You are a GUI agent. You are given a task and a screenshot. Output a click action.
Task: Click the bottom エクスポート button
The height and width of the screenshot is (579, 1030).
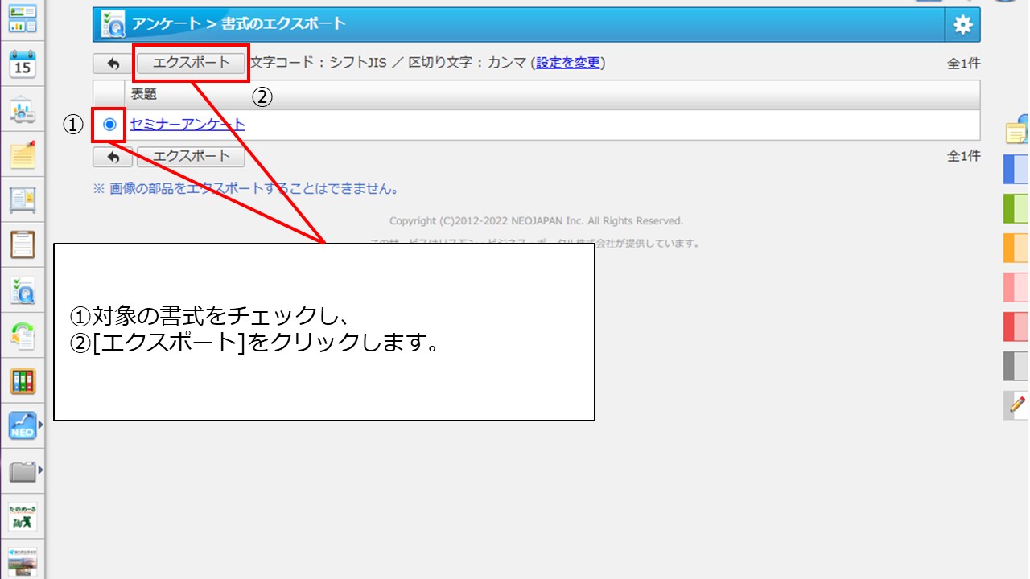point(191,156)
